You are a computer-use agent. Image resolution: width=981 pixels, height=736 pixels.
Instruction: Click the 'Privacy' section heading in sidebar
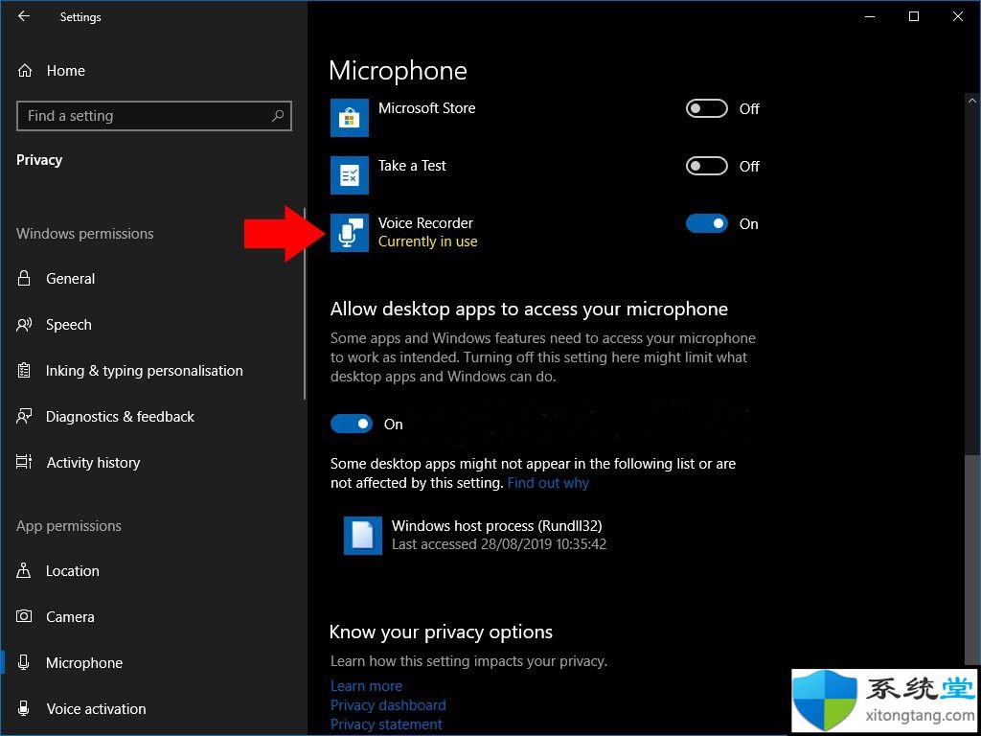pos(39,160)
